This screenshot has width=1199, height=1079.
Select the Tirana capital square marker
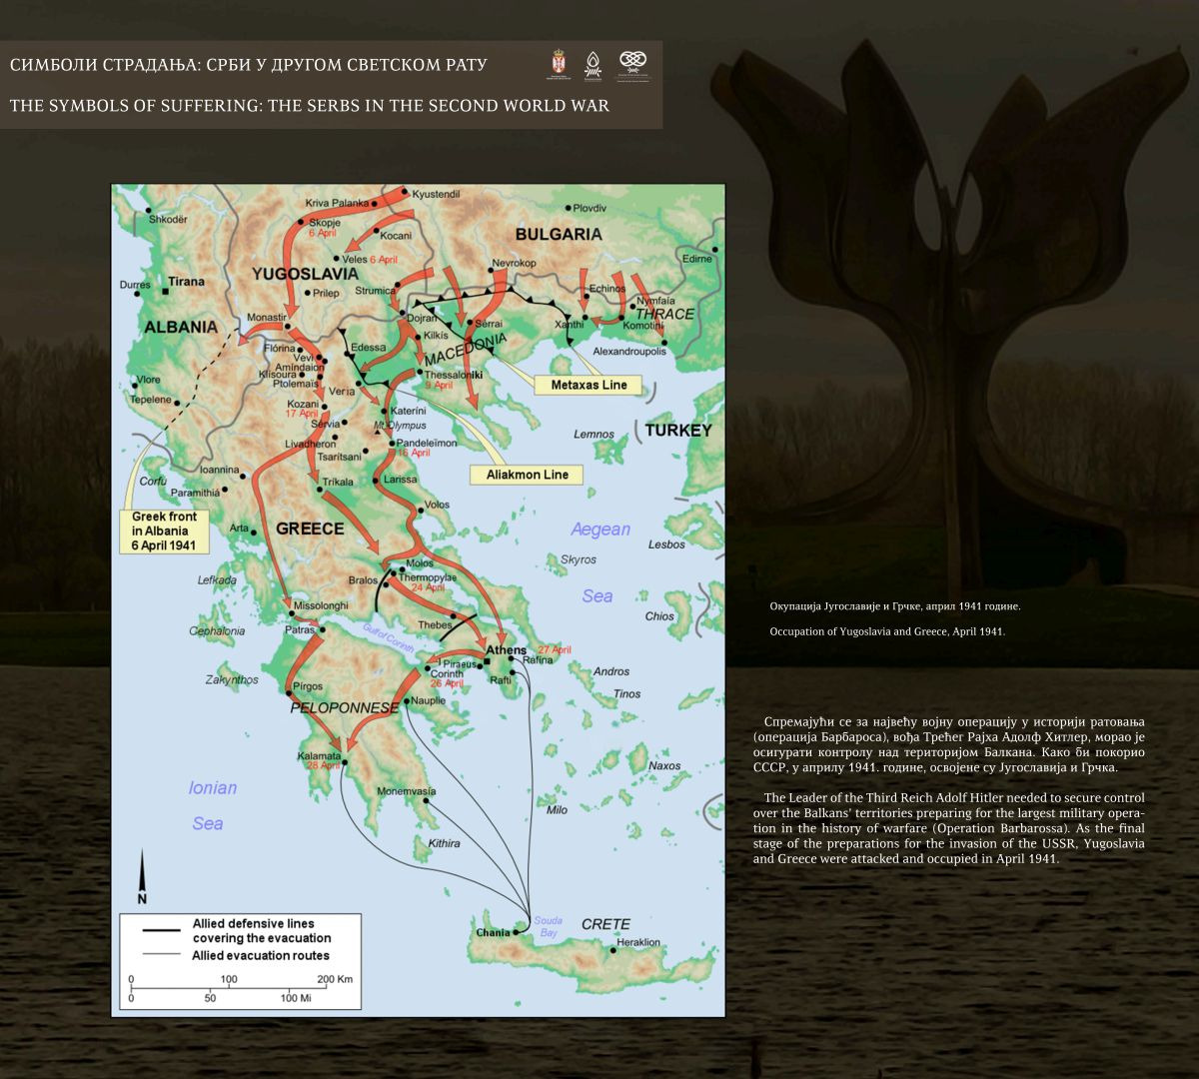coord(164,291)
